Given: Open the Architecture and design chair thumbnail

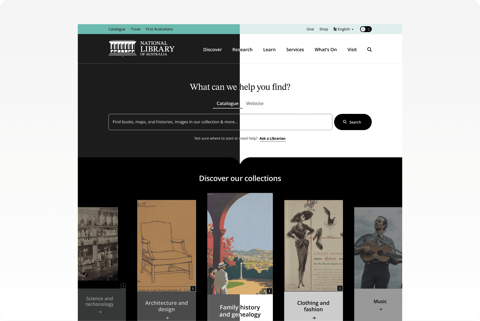Looking at the screenshot, I should (x=166, y=246).
